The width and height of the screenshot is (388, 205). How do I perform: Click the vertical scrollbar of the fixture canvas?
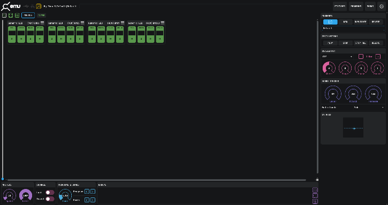[317, 96]
